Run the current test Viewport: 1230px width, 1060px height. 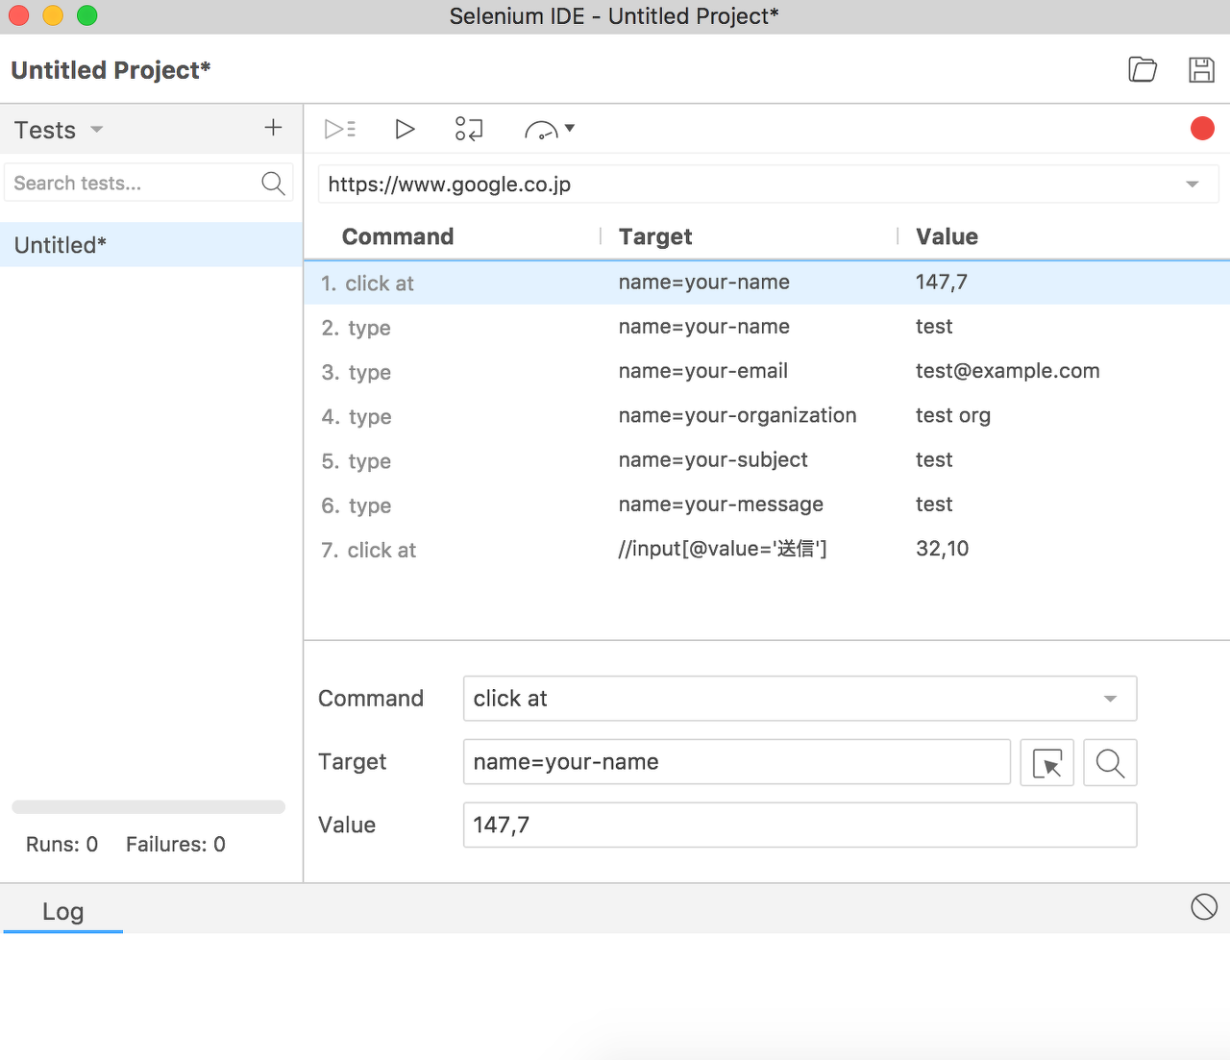(405, 128)
